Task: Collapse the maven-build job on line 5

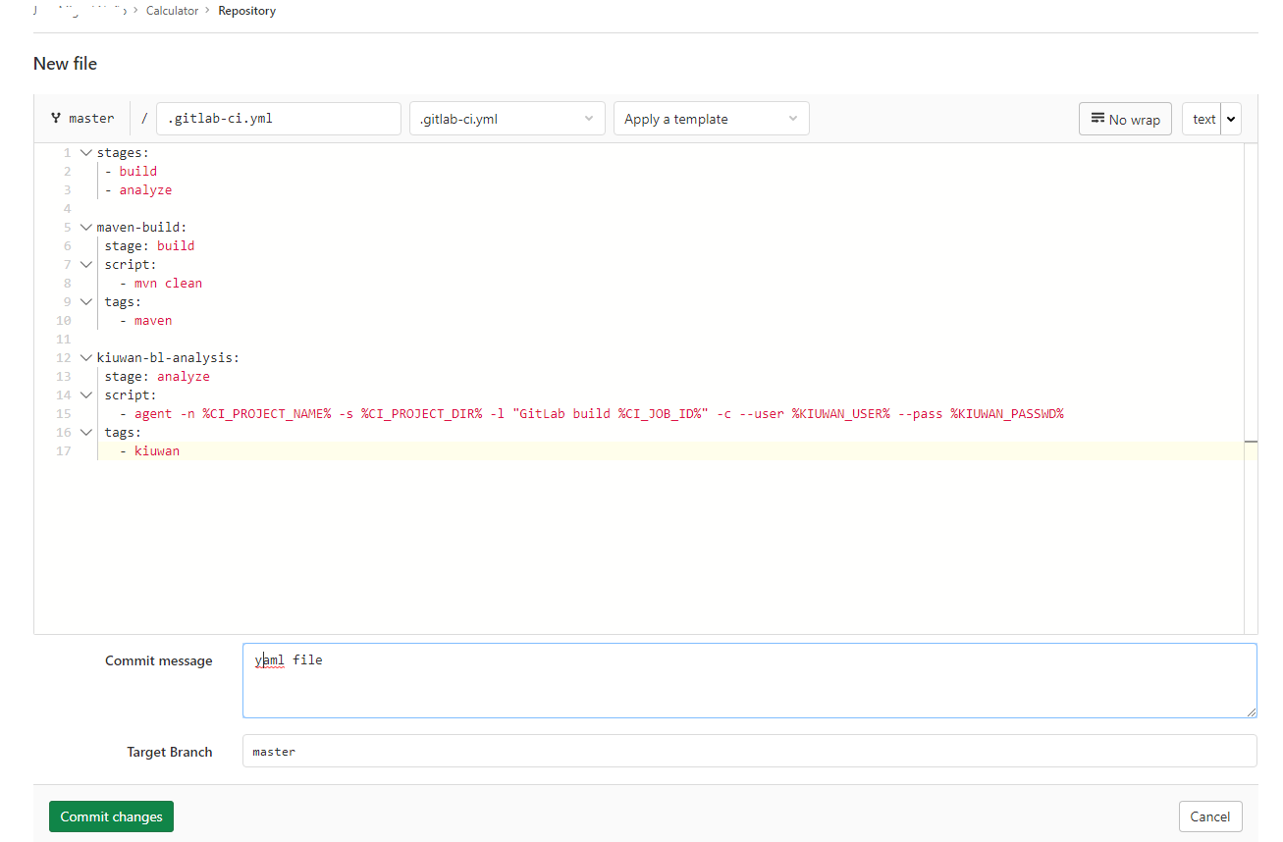Action: (x=85, y=227)
